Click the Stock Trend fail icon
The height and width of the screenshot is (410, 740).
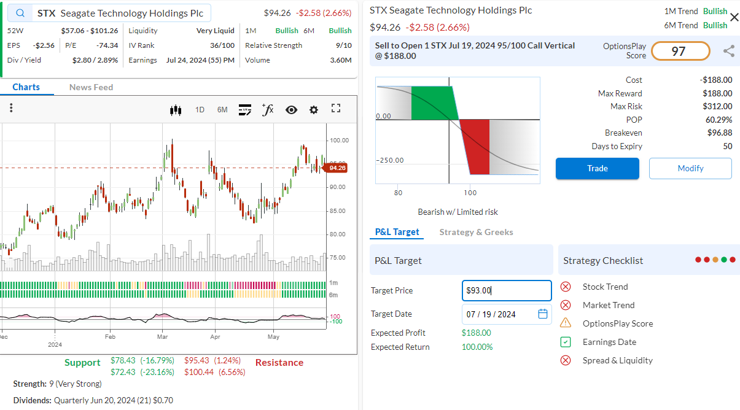[x=566, y=287]
